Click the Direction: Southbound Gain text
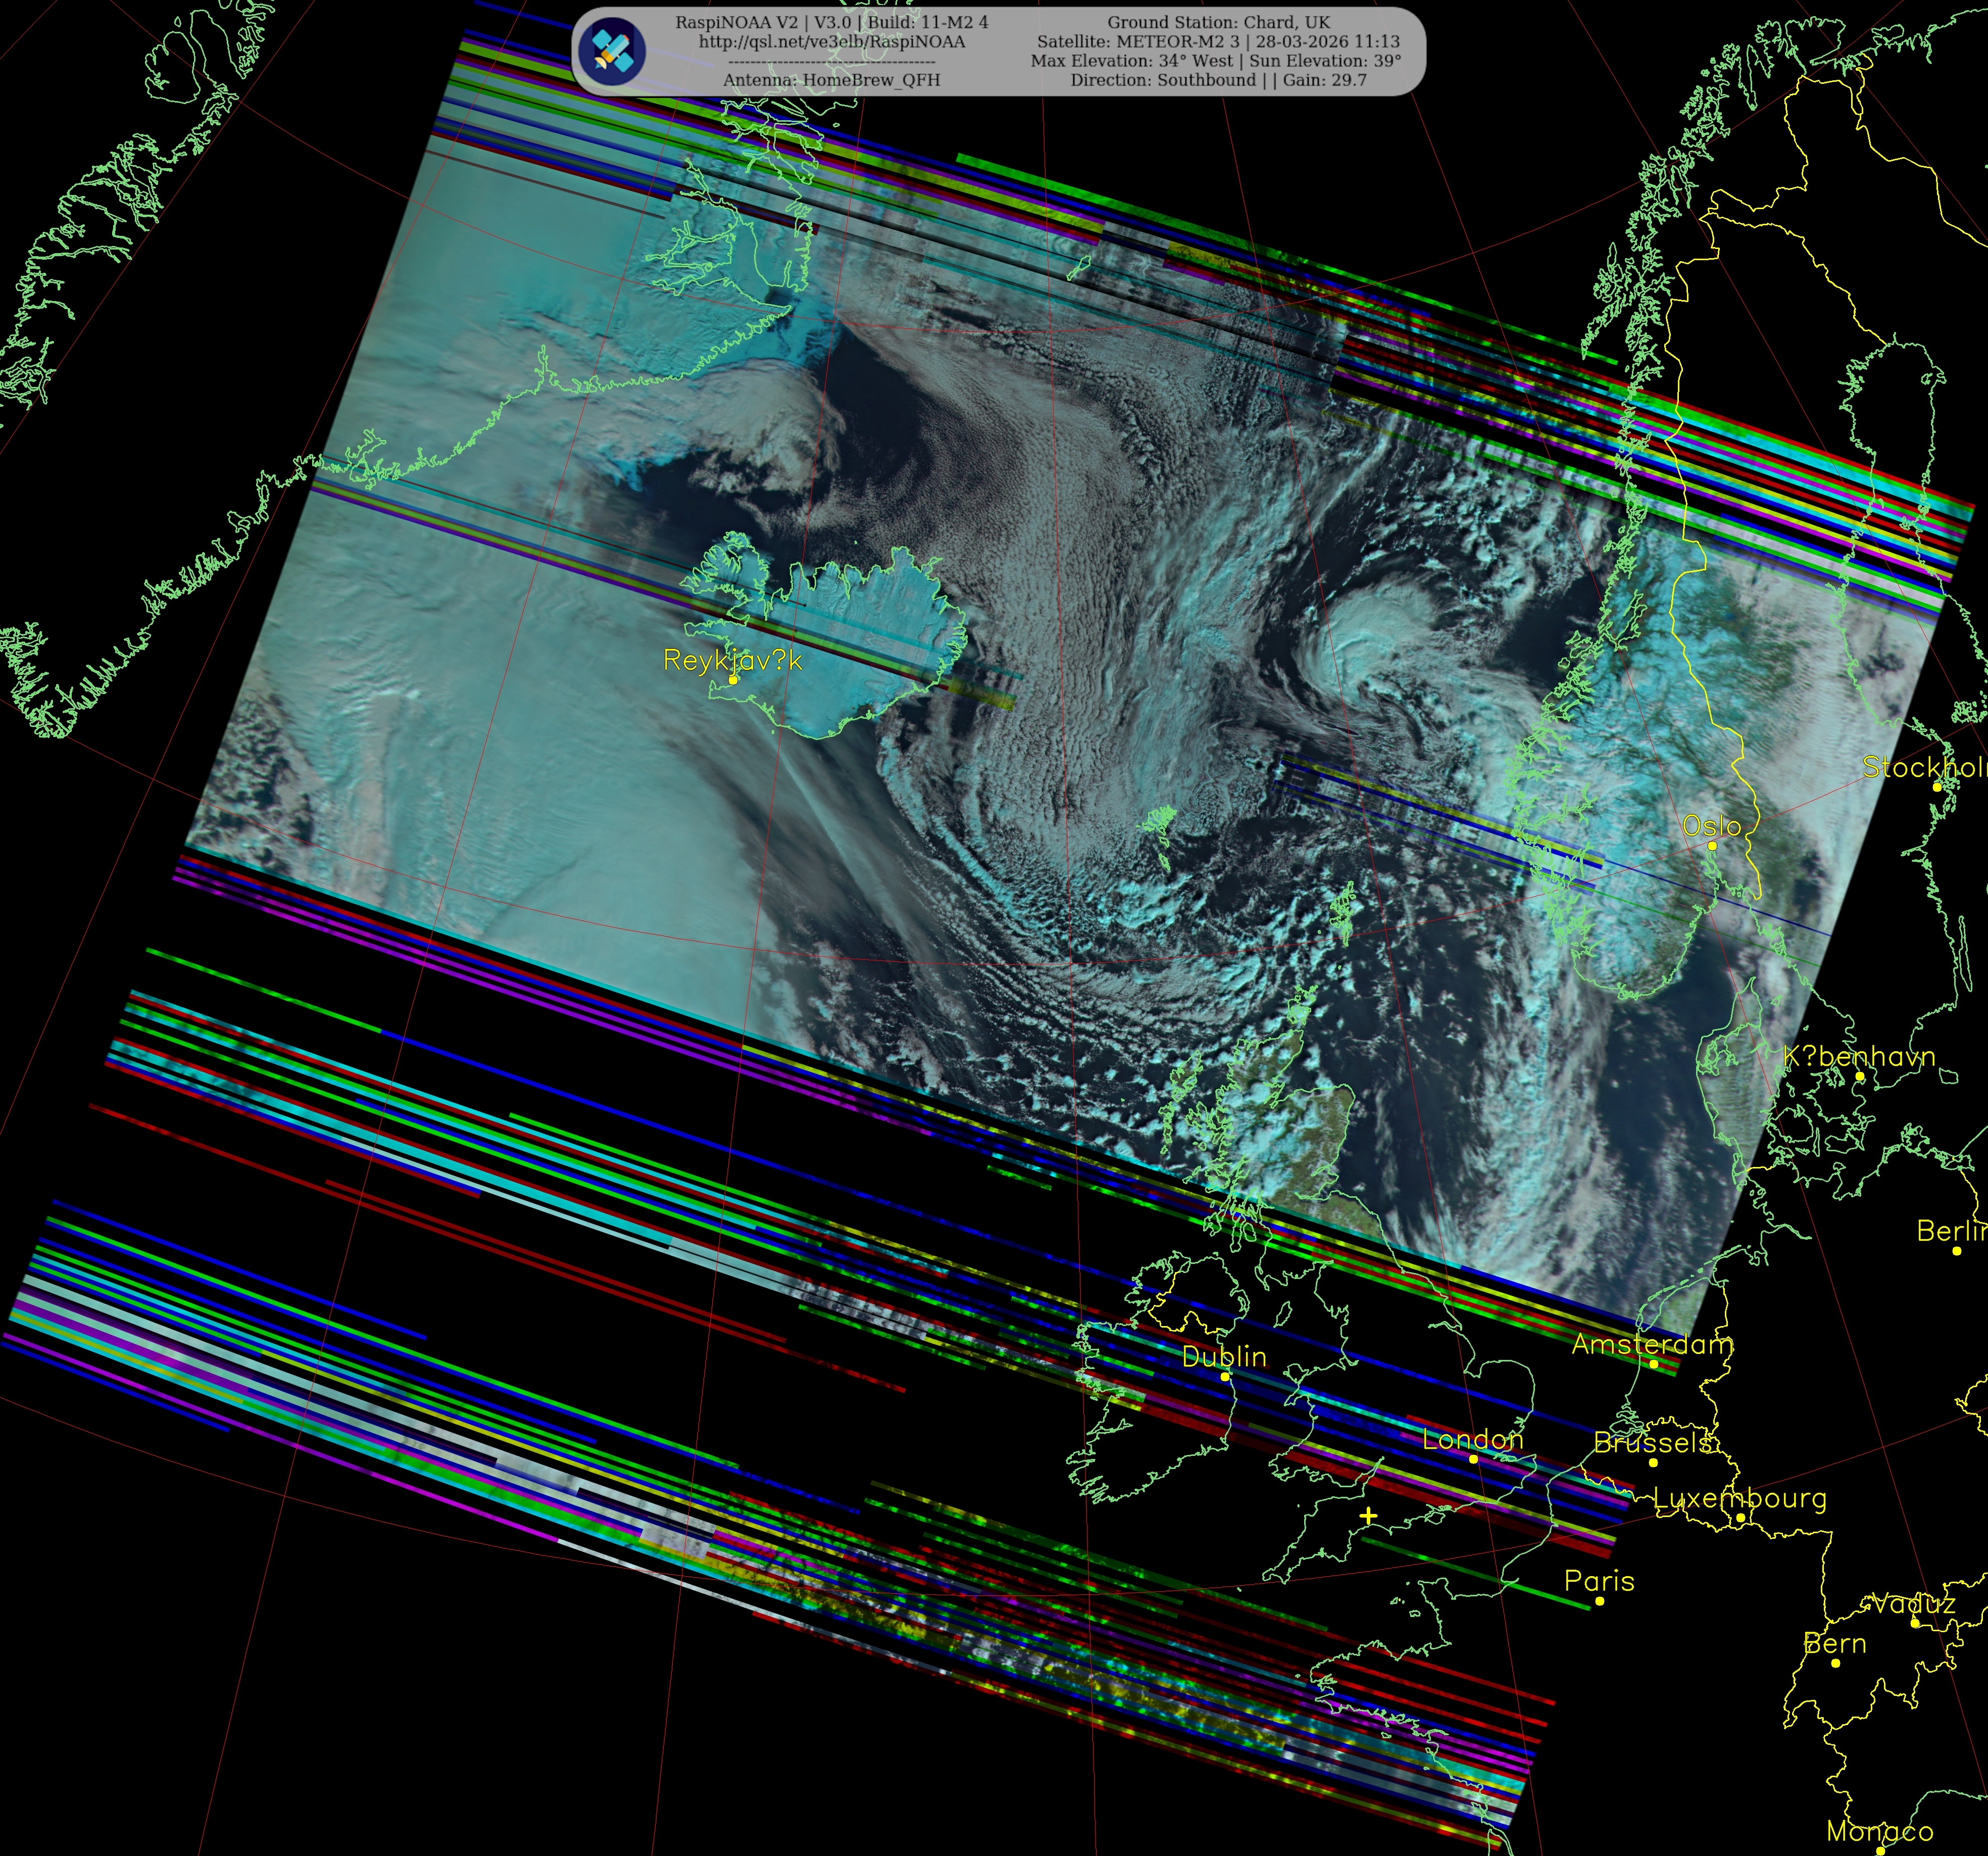This screenshot has width=1988, height=1856. [1218, 80]
